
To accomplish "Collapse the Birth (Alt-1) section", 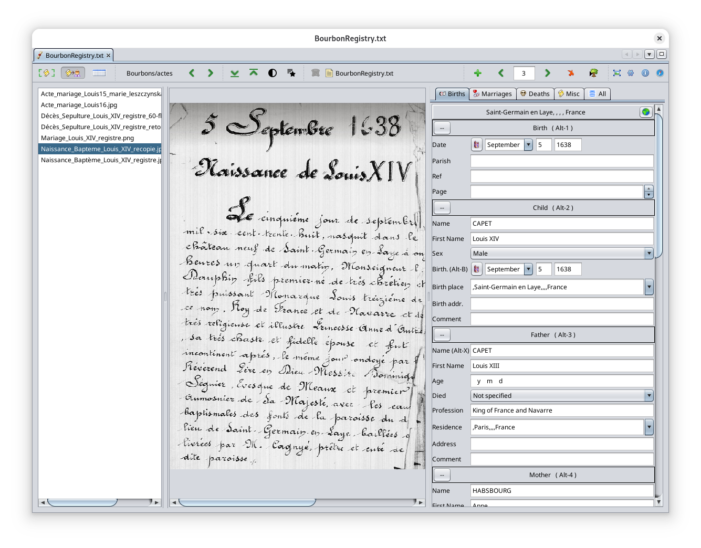I will pyautogui.click(x=442, y=128).
